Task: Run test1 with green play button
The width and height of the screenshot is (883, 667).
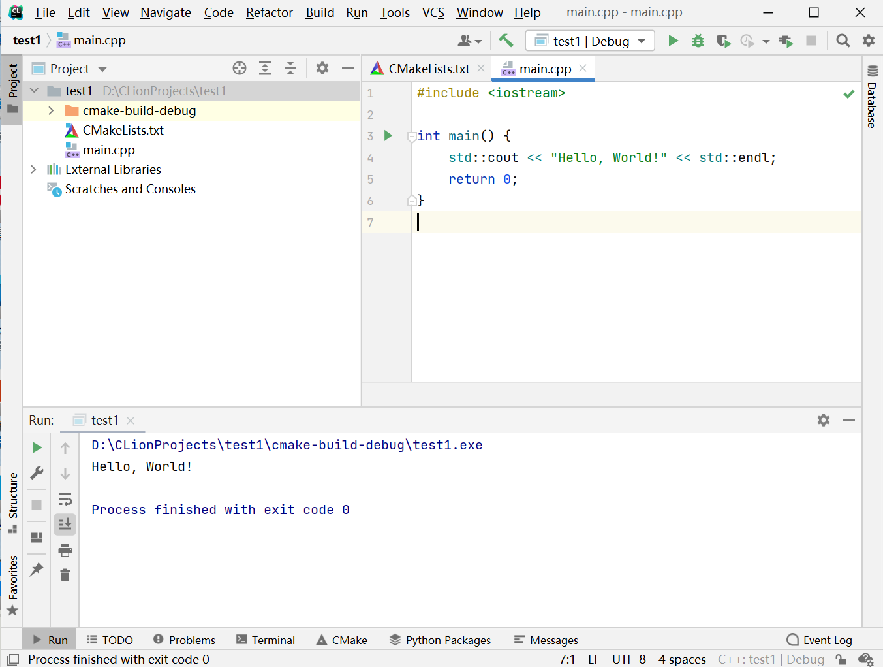Action: pyautogui.click(x=673, y=41)
